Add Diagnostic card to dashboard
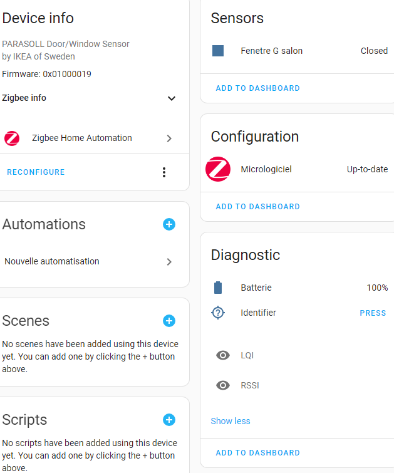This screenshot has height=473, width=394. pyautogui.click(x=257, y=453)
